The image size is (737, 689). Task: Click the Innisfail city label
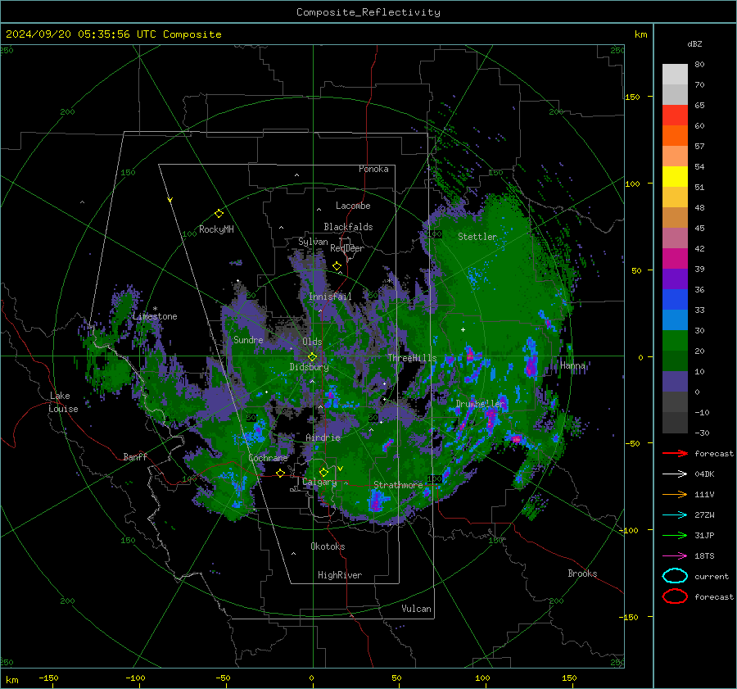click(330, 297)
